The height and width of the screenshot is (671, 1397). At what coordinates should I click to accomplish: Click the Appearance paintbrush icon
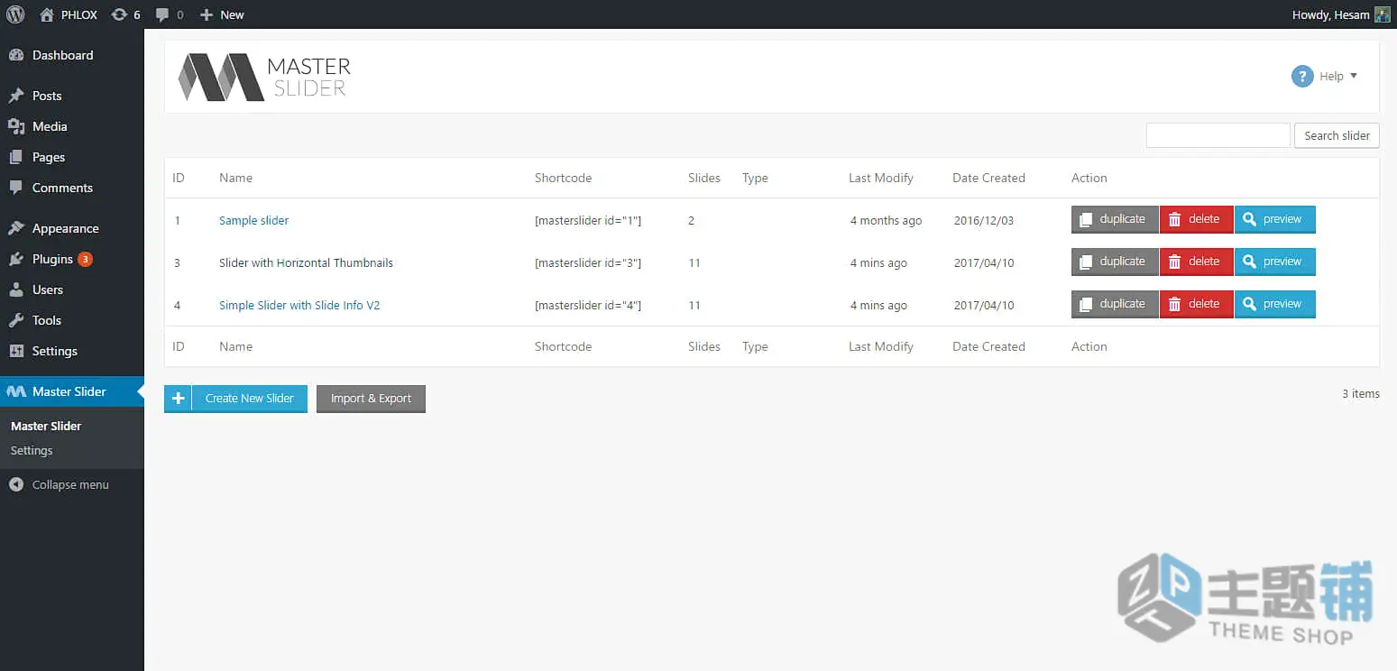pyautogui.click(x=16, y=228)
